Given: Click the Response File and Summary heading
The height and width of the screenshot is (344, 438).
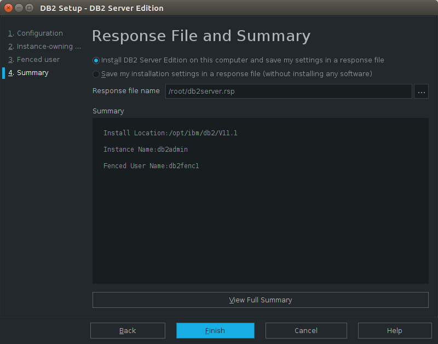Looking at the screenshot, I should tap(201, 36).
